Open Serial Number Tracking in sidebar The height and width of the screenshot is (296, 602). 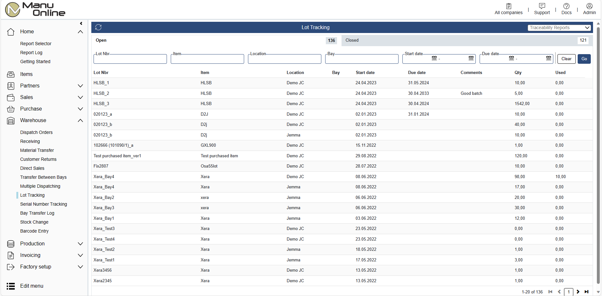tap(44, 204)
